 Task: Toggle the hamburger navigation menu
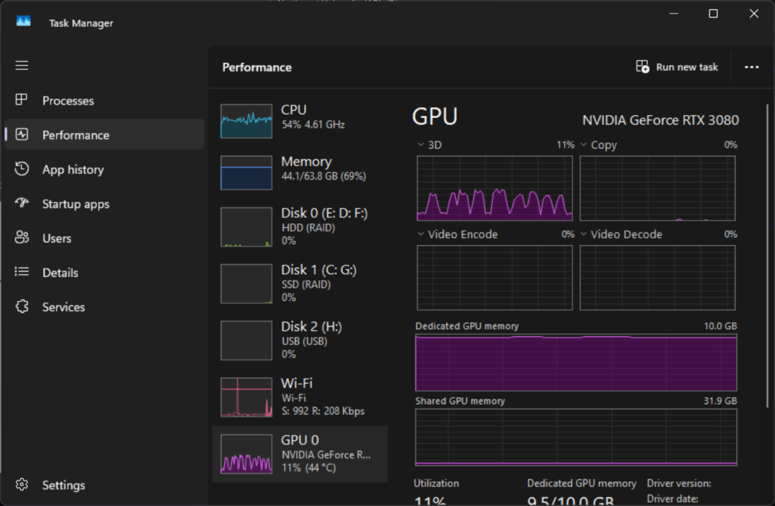[x=22, y=65]
